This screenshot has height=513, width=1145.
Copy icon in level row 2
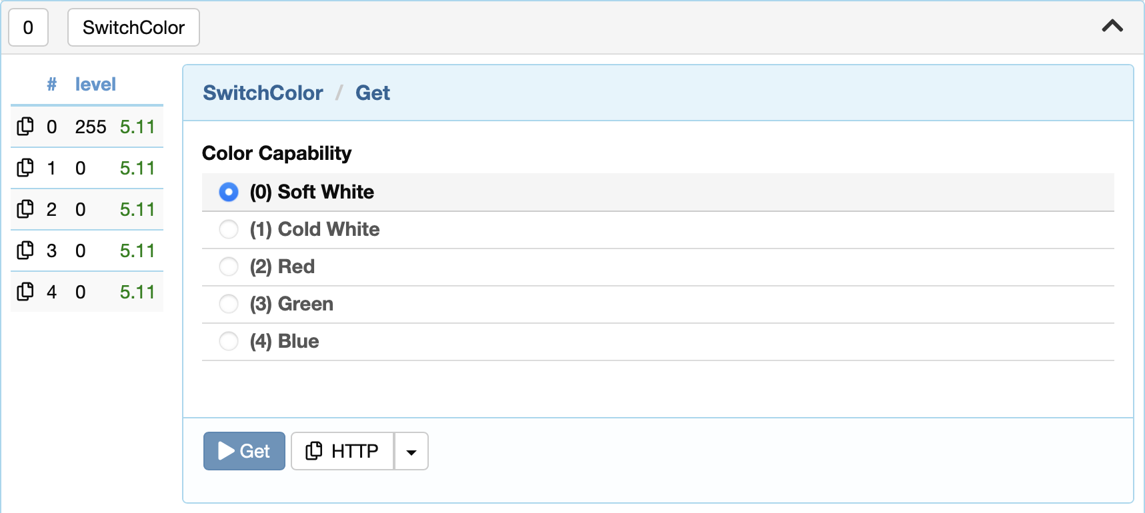click(25, 209)
